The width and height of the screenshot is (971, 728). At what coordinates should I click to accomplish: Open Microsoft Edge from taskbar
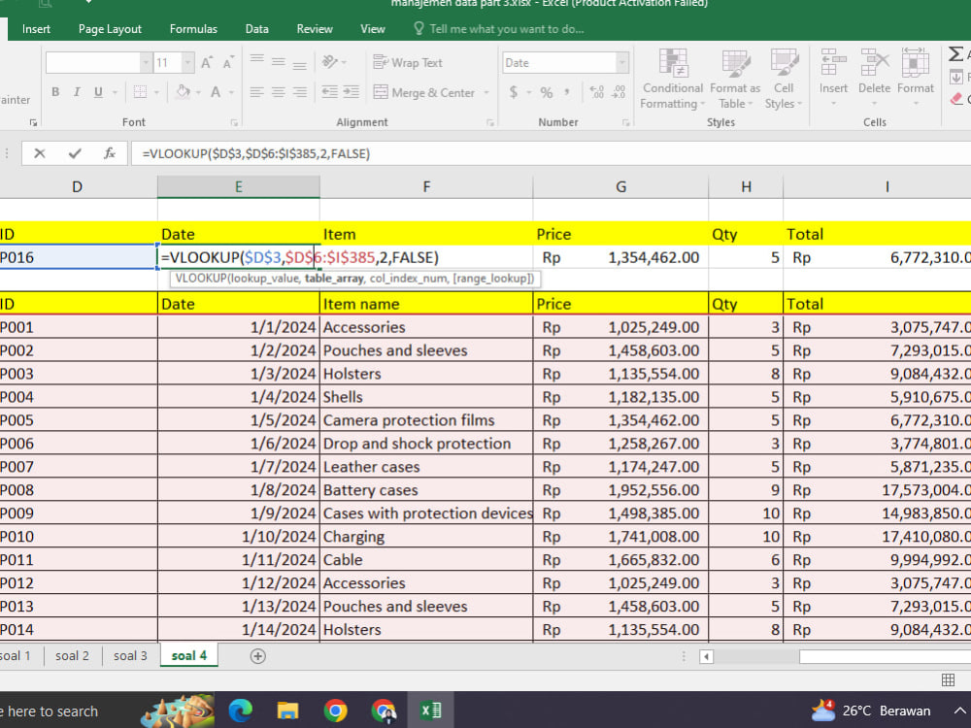pyautogui.click(x=240, y=711)
